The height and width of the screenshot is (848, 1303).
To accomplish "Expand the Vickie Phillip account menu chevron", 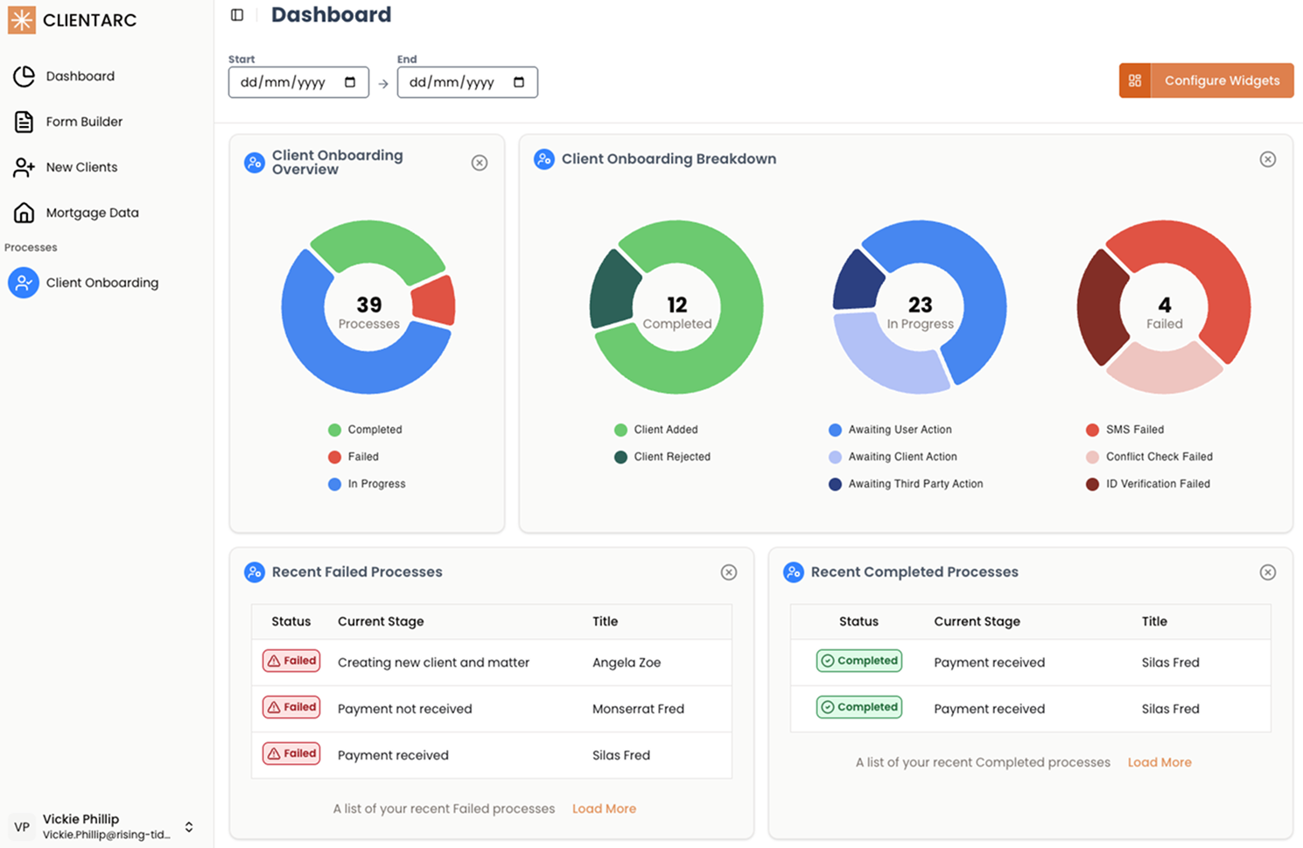I will click(x=189, y=827).
